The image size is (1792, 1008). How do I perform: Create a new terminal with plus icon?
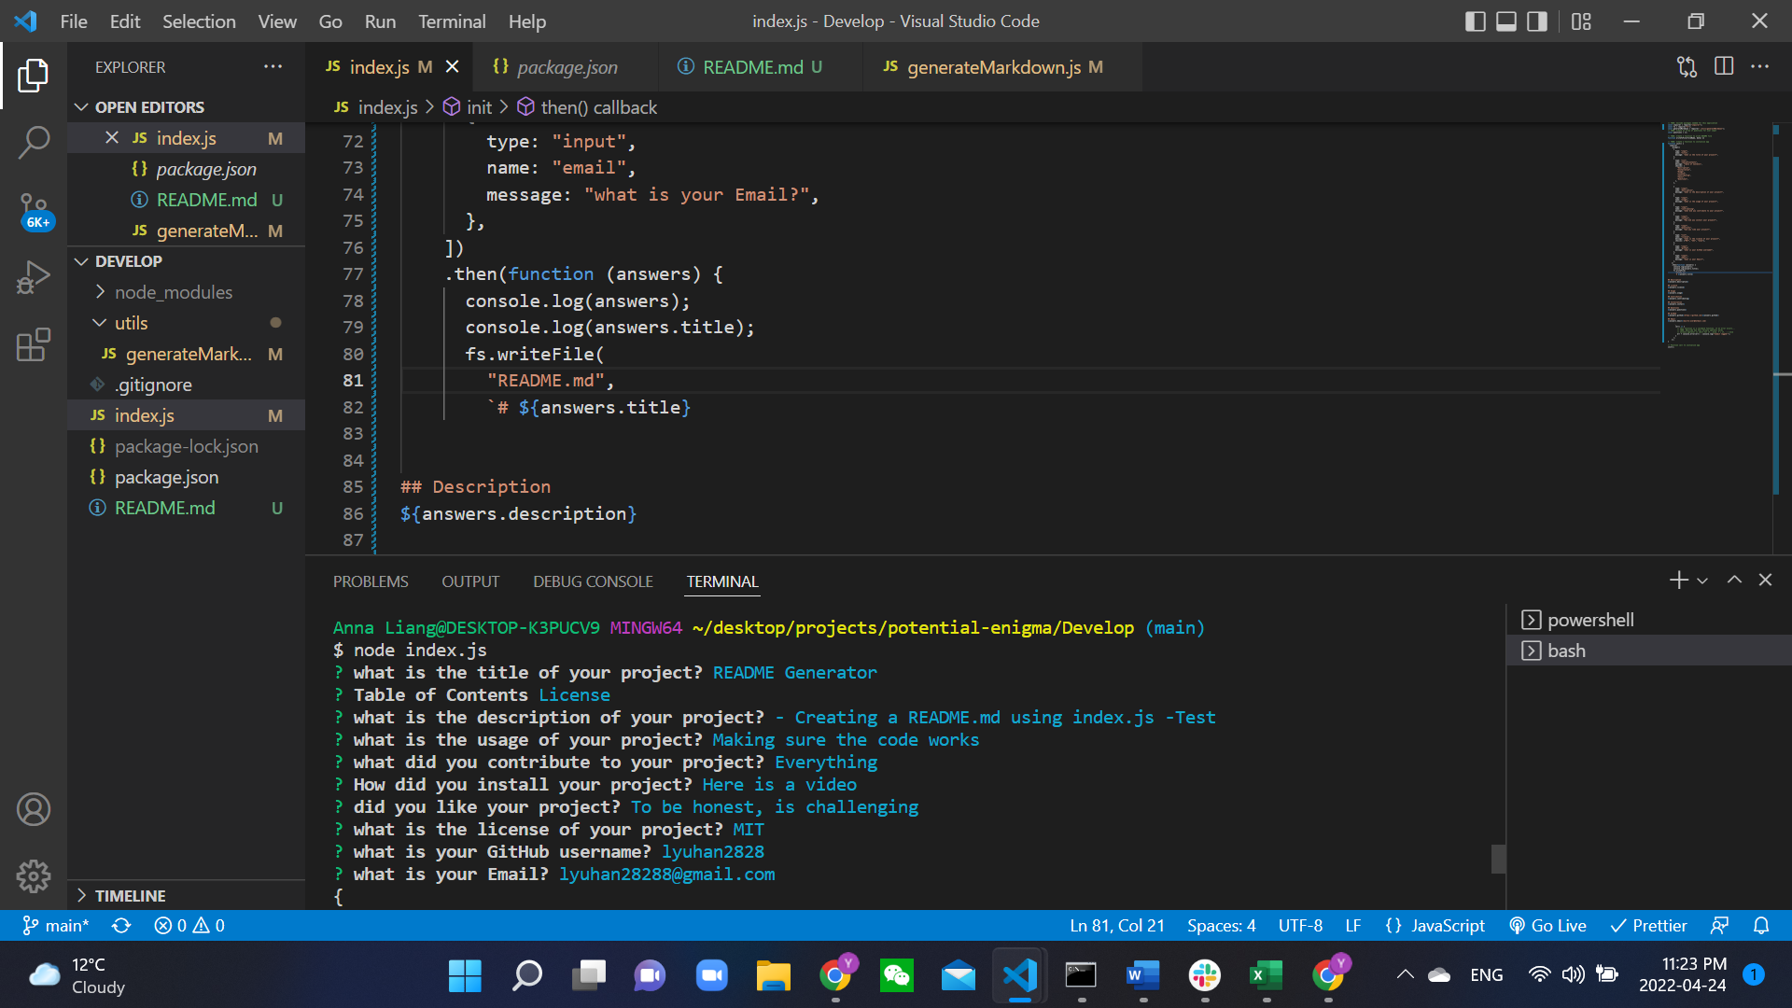[1678, 581]
